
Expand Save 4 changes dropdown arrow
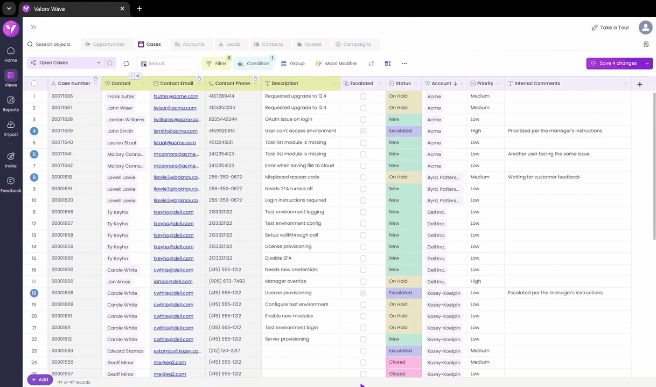pyautogui.click(x=647, y=64)
